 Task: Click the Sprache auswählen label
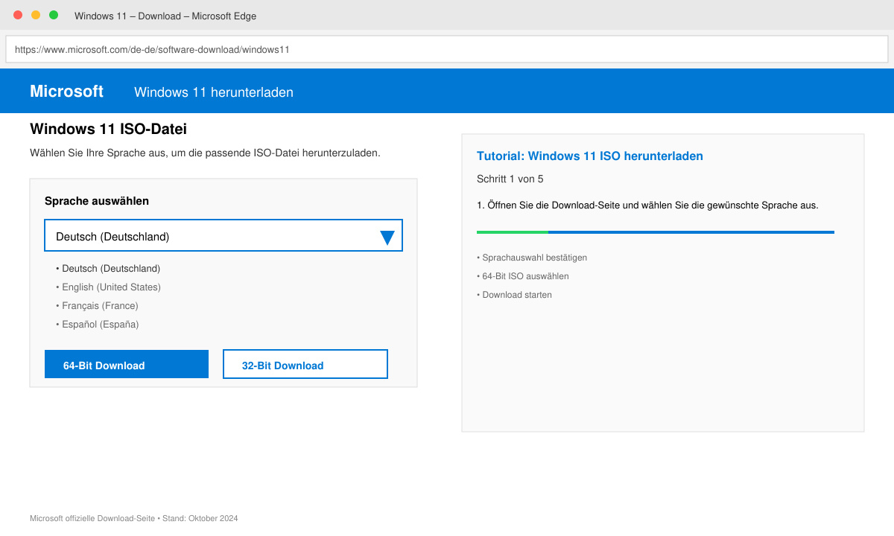click(97, 201)
